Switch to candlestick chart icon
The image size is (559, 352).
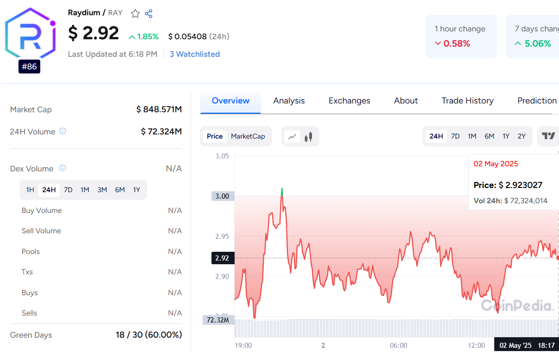309,136
